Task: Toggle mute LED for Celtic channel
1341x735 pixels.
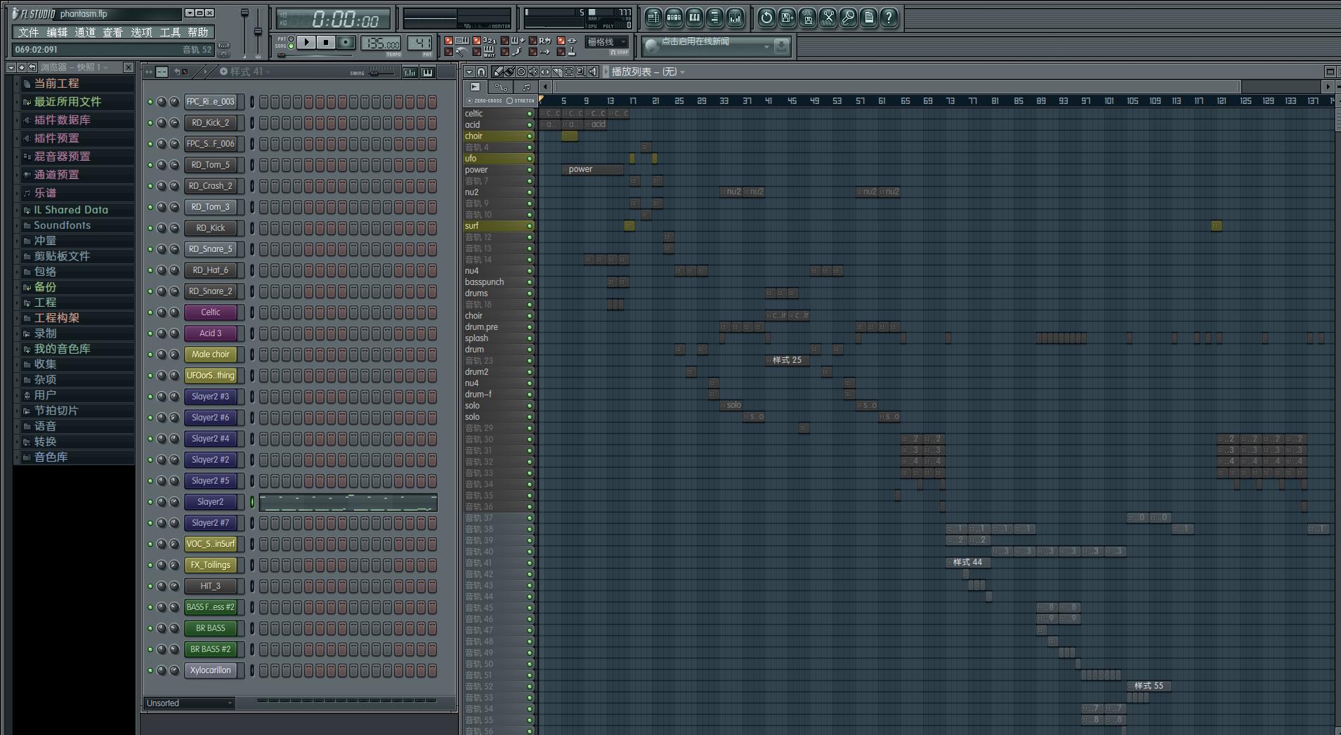Action: [150, 312]
